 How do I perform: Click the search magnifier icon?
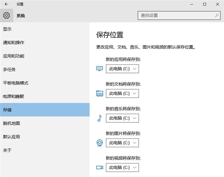click(216, 16)
